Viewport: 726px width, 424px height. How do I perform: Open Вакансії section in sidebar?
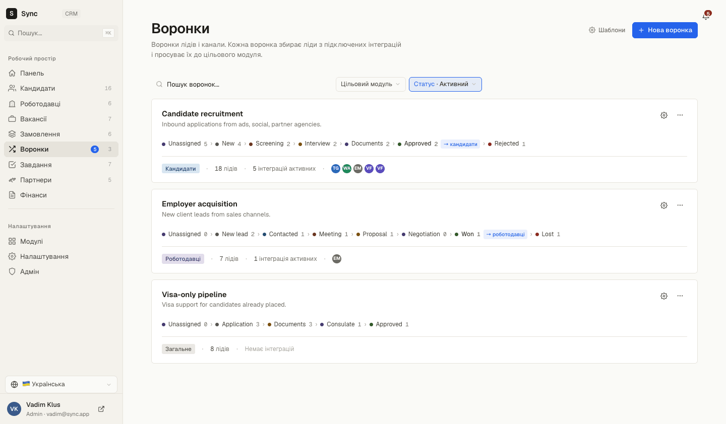(61, 119)
